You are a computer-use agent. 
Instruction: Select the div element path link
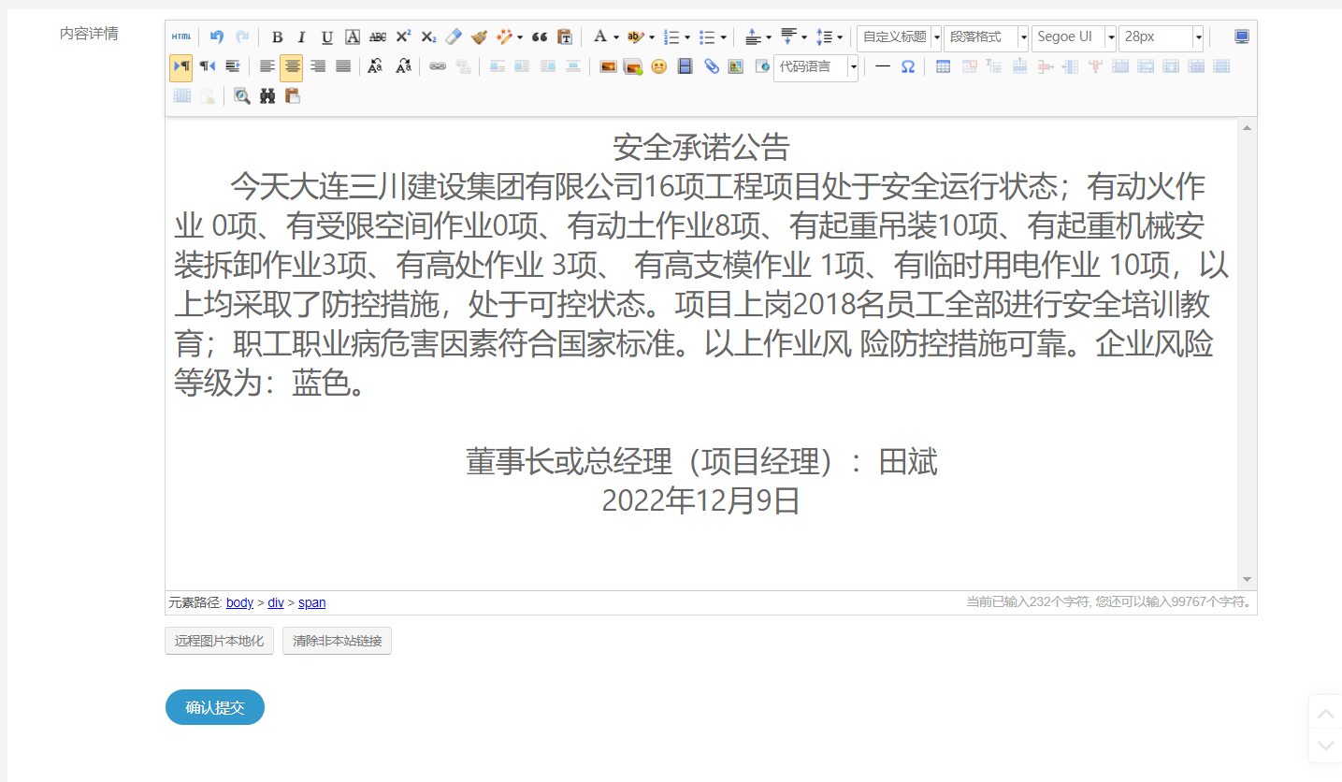pos(276,603)
